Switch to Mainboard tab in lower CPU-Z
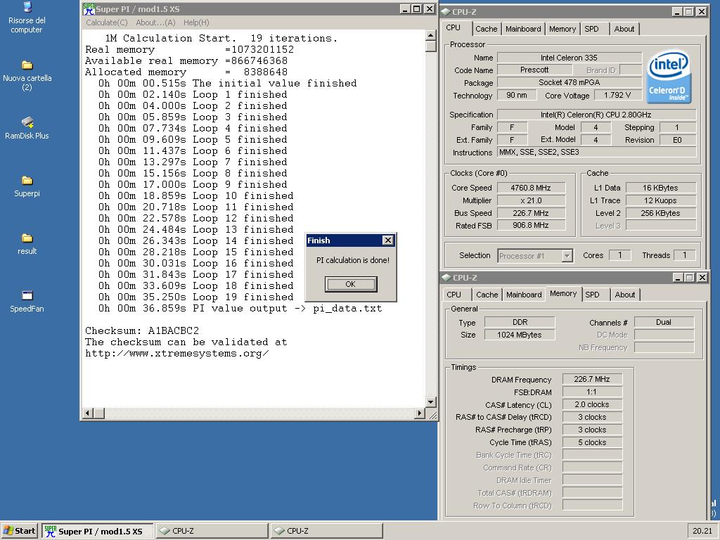This screenshot has height=540, width=720. (x=524, y=295)
